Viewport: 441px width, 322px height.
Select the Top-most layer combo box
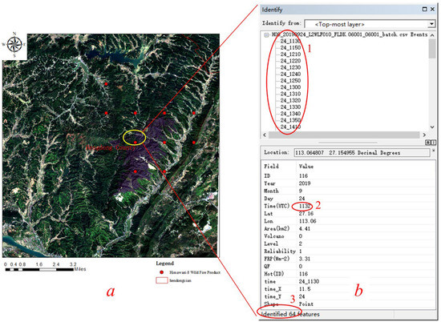(370, 24)
